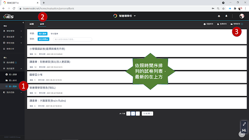This screenshot has height=140, width=249.
Task: Open the Chrome three-dot menu
Action: pos(245,9)
